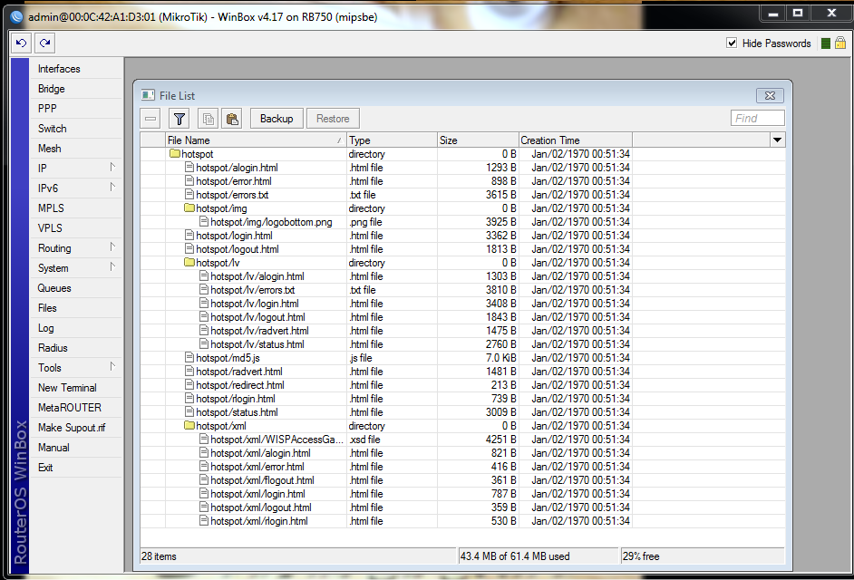Screen dimensions: 854x580
Task: Click the green connection indicator
Action: coord(827,43)
